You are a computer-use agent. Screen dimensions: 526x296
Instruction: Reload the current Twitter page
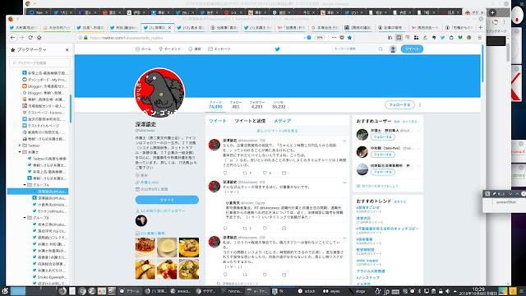30,38
